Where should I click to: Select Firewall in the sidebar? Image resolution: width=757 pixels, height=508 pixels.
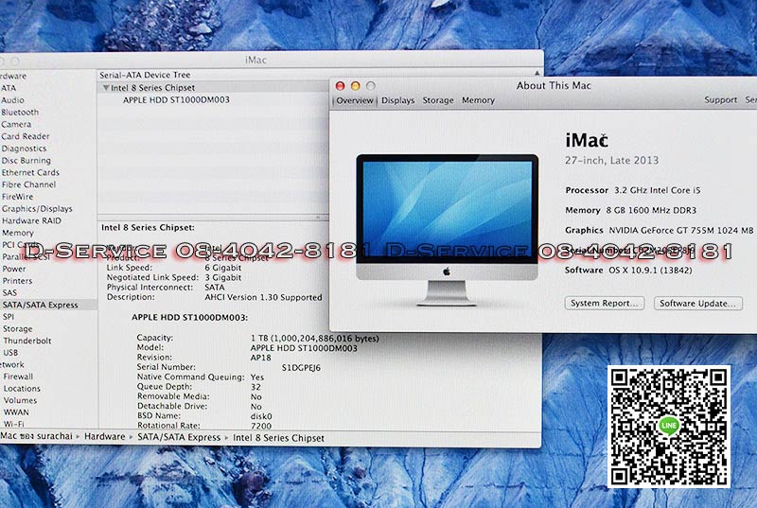click(x=18, y=377)
